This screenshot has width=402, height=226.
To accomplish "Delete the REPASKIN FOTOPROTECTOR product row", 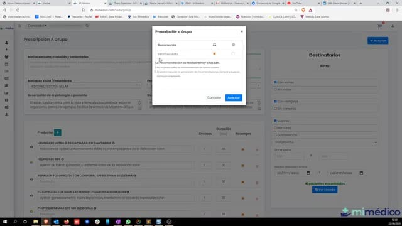I will (257, 183).
